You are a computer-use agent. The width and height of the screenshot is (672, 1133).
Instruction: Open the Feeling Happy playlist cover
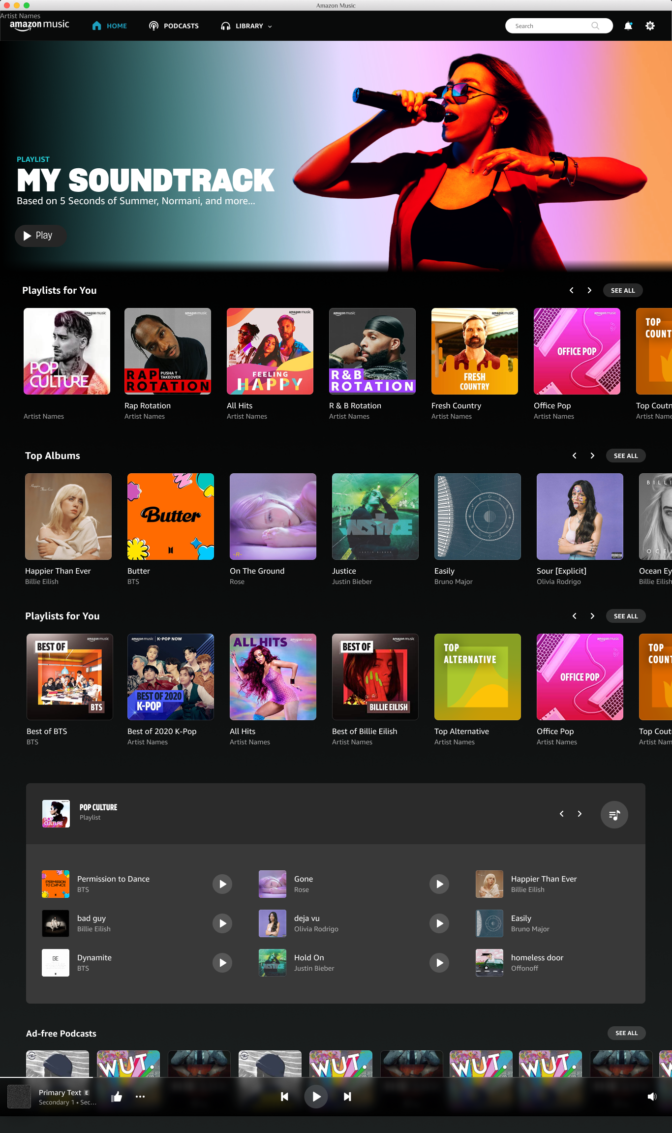click(x=270, y=351)
